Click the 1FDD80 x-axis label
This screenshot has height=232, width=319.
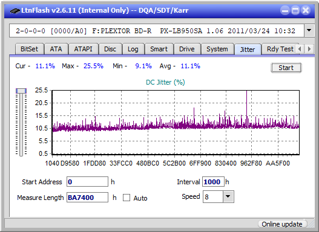(94, 163)
